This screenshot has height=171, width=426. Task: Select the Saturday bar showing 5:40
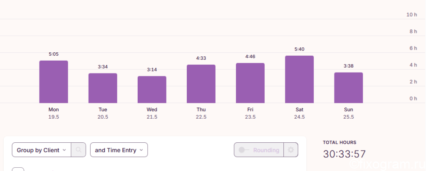pyautogui.click(x=300, y=79)
